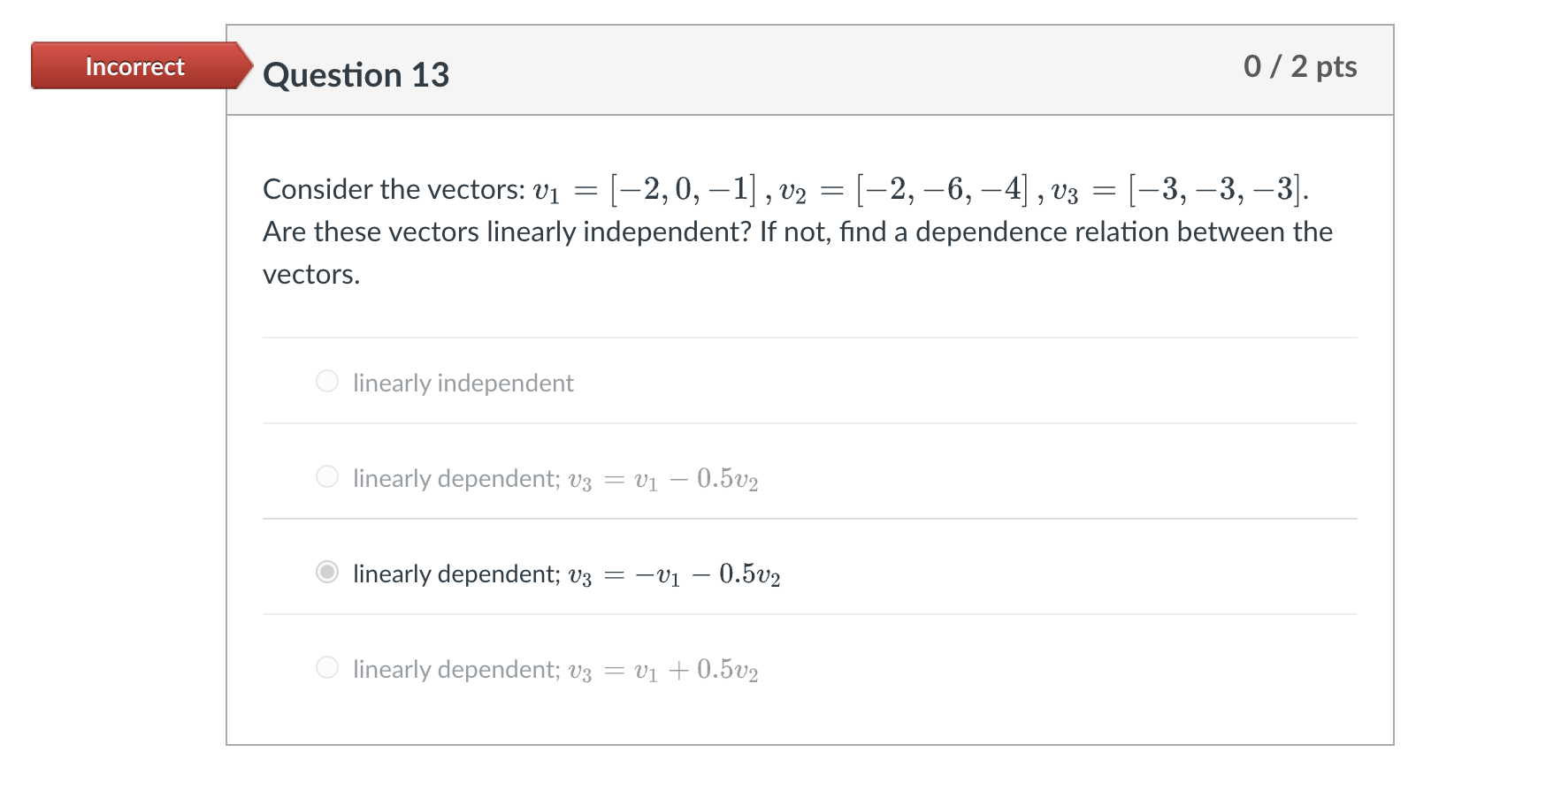Click the selected radio for "v3 = −v1 − 0.5v2"

[x=327, y=573]
